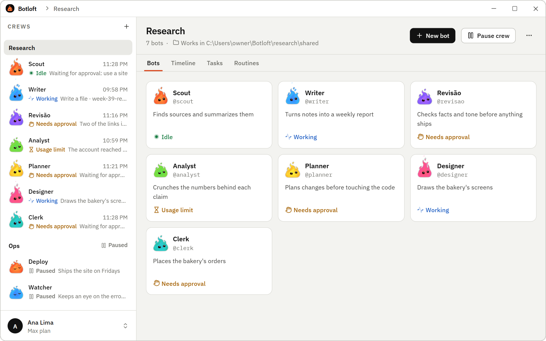
Task: Click the Ops crew Paused status badge
Action: [x=114, y=245]
